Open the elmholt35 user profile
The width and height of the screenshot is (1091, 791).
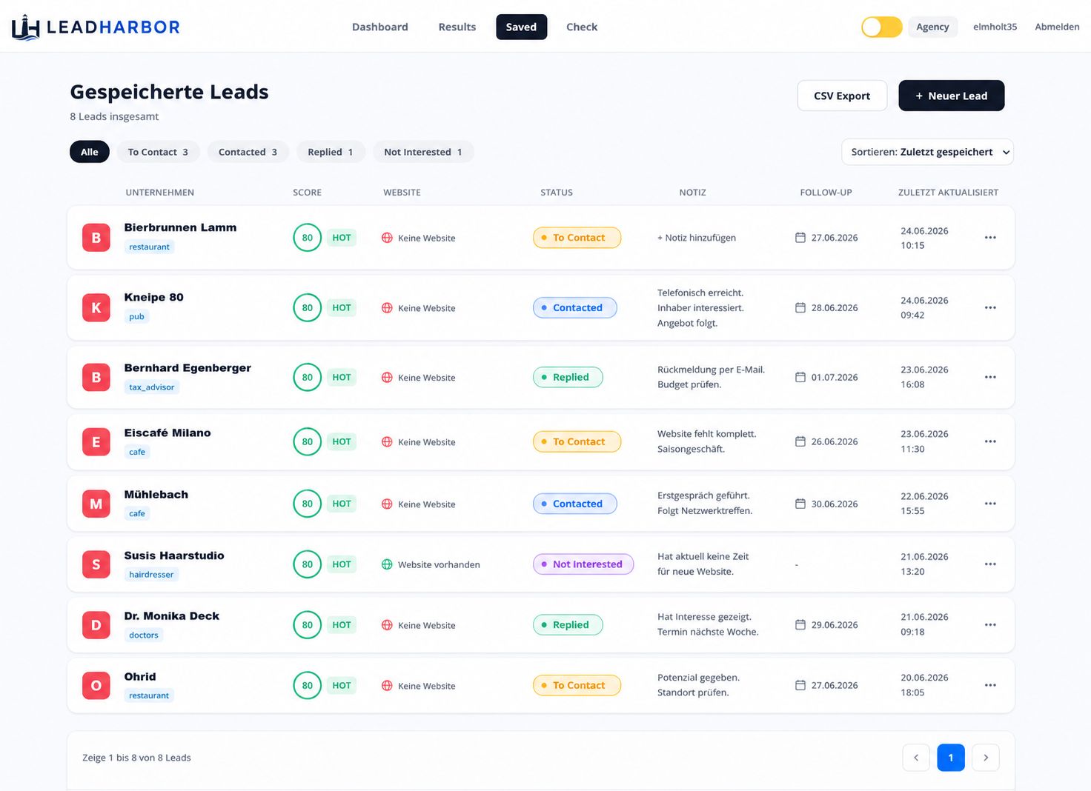coord(995,27)
